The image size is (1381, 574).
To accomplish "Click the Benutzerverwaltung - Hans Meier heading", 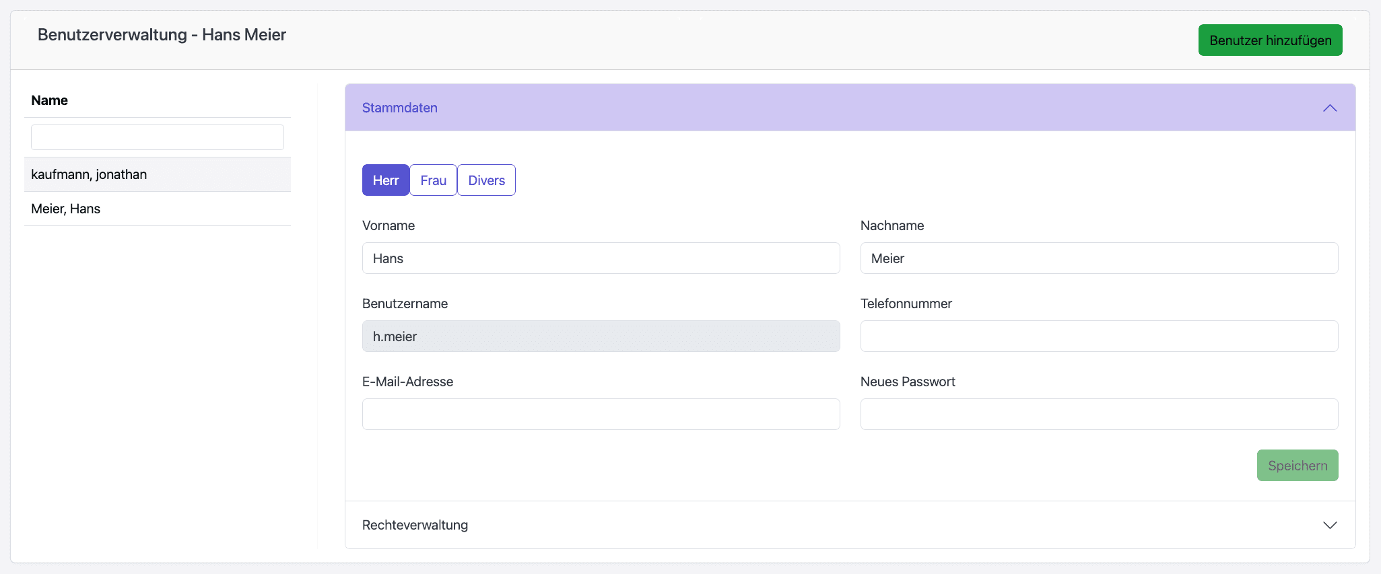I will coord(162,35).
